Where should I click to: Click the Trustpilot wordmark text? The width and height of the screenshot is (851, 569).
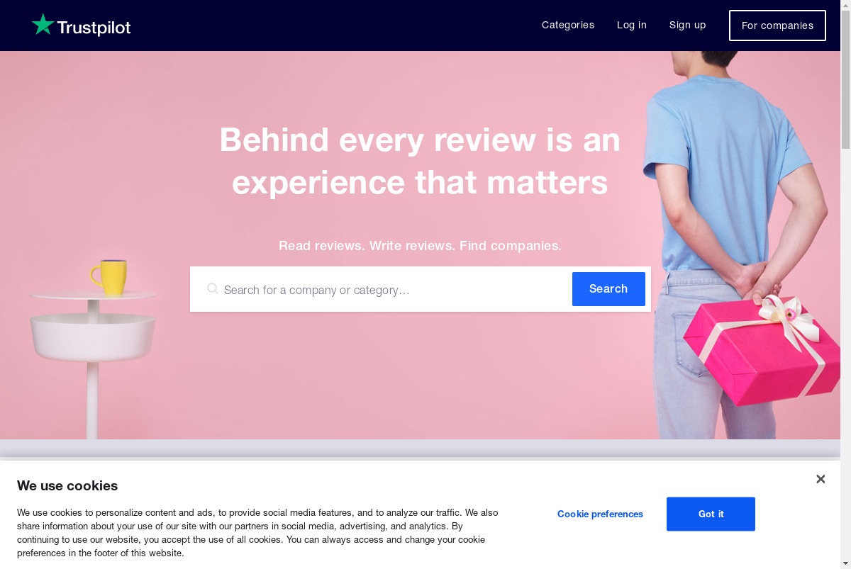(x=94, y=28)
